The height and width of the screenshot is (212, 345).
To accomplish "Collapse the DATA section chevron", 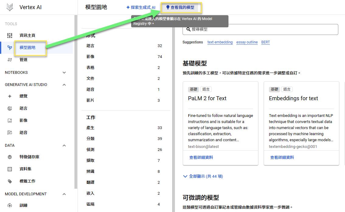I will [64, 145].
